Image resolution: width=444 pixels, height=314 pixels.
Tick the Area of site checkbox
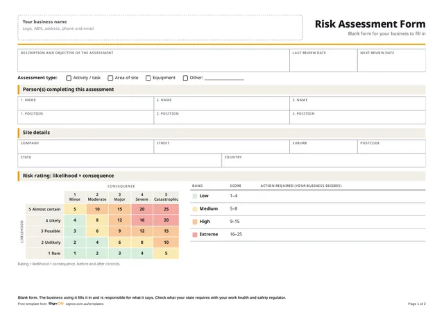point(110,78)
